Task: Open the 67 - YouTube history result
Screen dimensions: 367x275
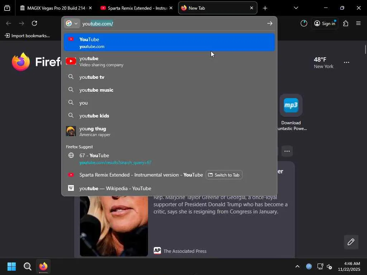Action: pyautogui.click(x=169, y=159)
